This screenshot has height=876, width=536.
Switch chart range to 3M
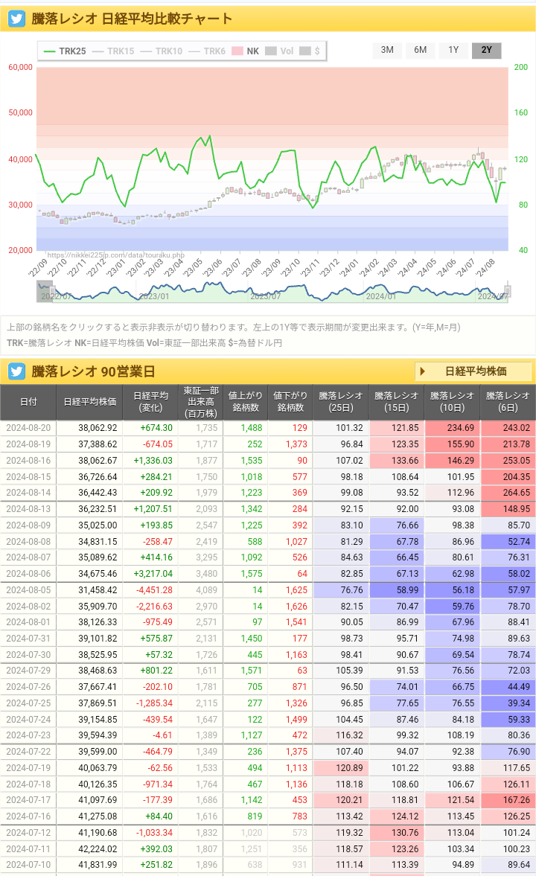387,50
